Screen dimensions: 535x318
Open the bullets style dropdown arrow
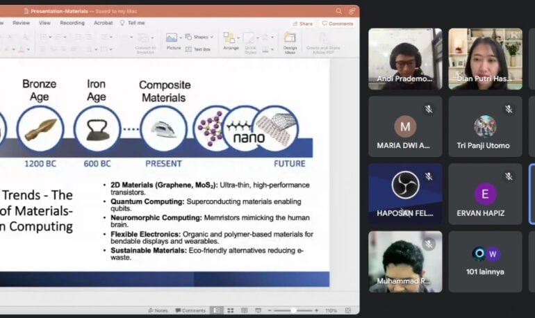(50, 37)
